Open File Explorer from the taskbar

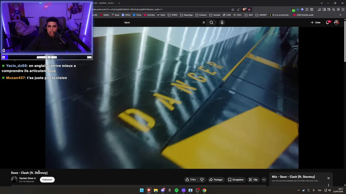click(x=156, y=190)
